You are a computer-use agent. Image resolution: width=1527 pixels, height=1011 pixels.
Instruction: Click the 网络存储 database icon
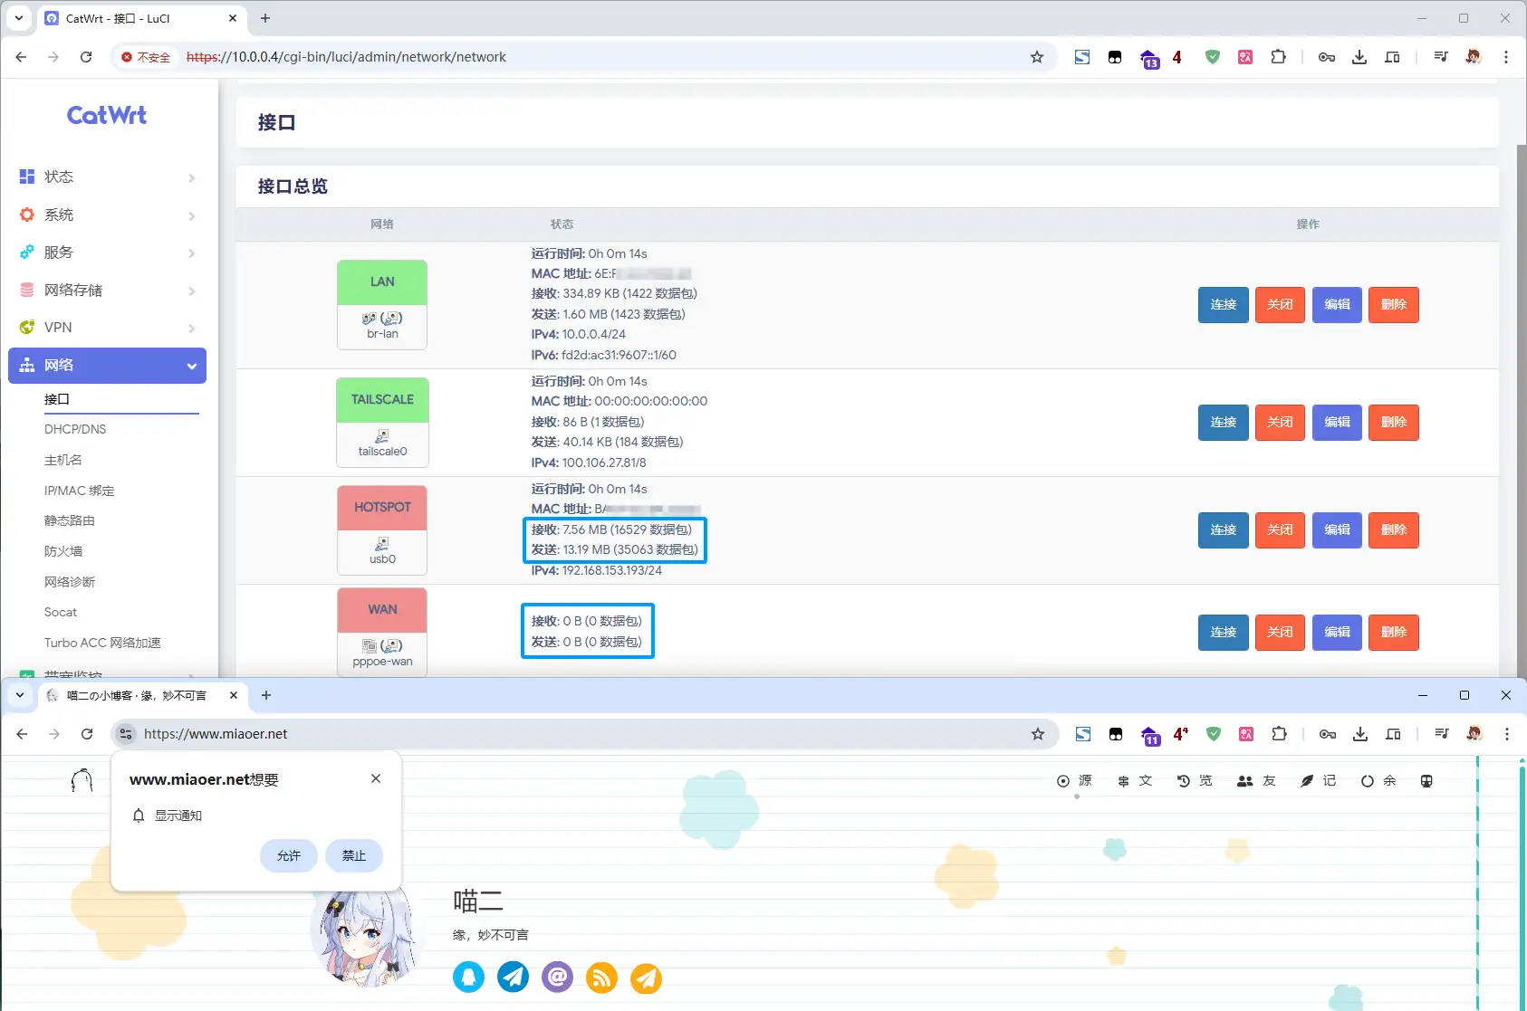pyautogui.click(x=27, y=290)
